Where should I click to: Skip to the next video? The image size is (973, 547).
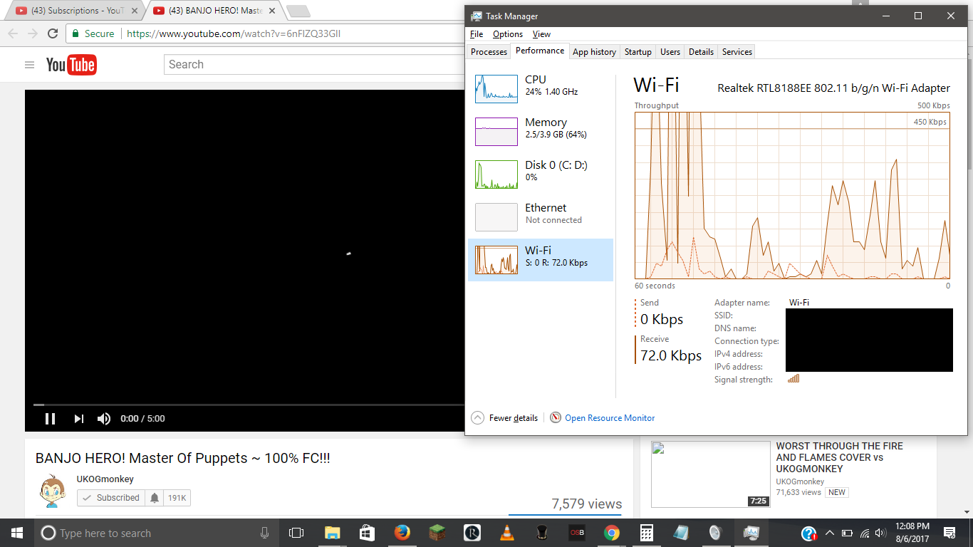(x=79, y=419)
